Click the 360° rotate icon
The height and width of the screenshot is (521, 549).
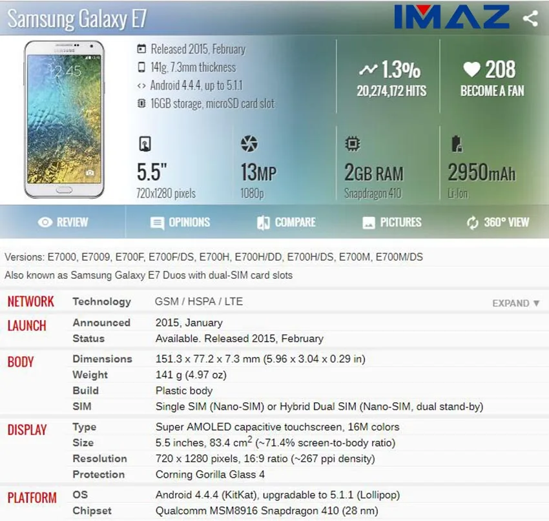tap(472, 223)
